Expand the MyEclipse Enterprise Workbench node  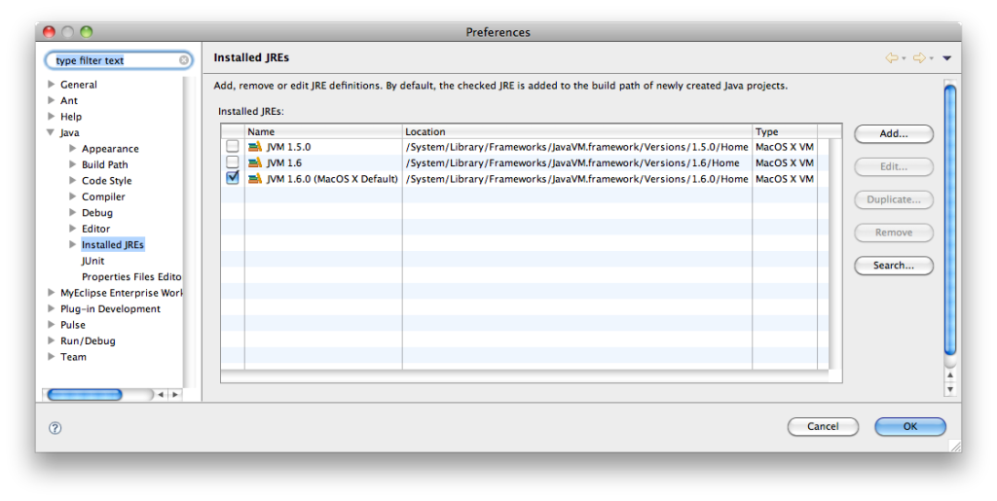point(51,292)
